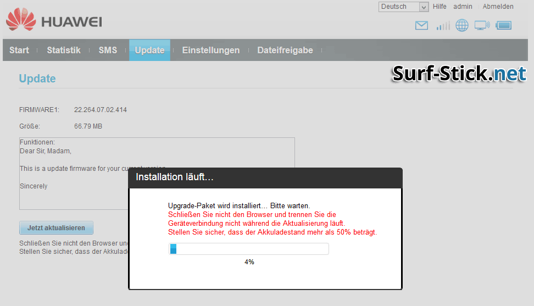Select the highlighted Update tab

[x=149, y=50]
